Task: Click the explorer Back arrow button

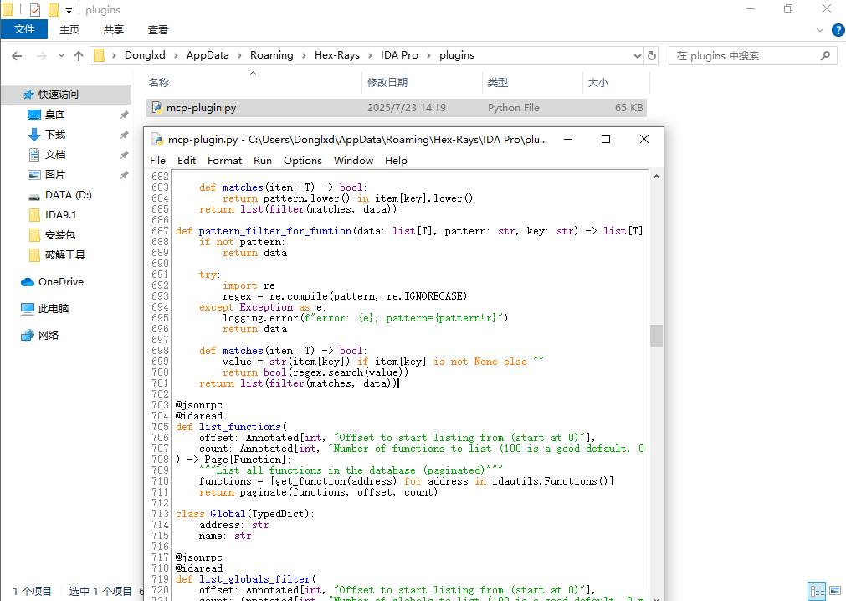Action: coord(17,56)
